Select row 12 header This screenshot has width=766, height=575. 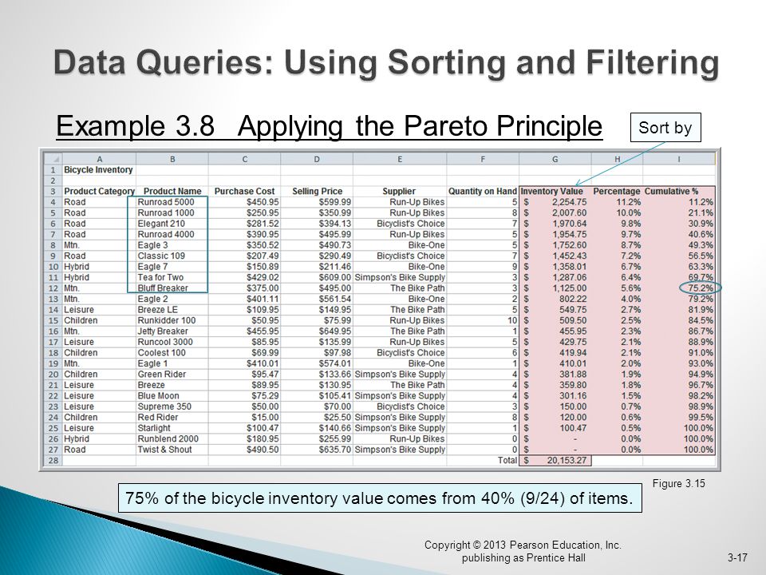tap(53, 288)
